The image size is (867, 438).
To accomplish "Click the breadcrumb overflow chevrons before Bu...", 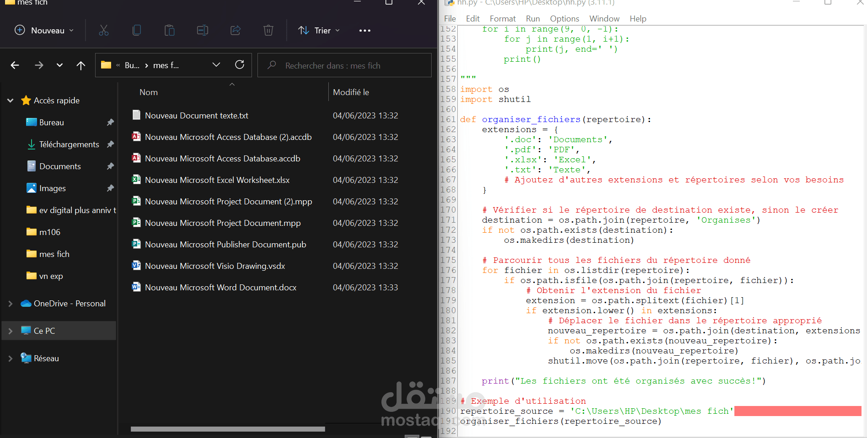I will 118,65.
